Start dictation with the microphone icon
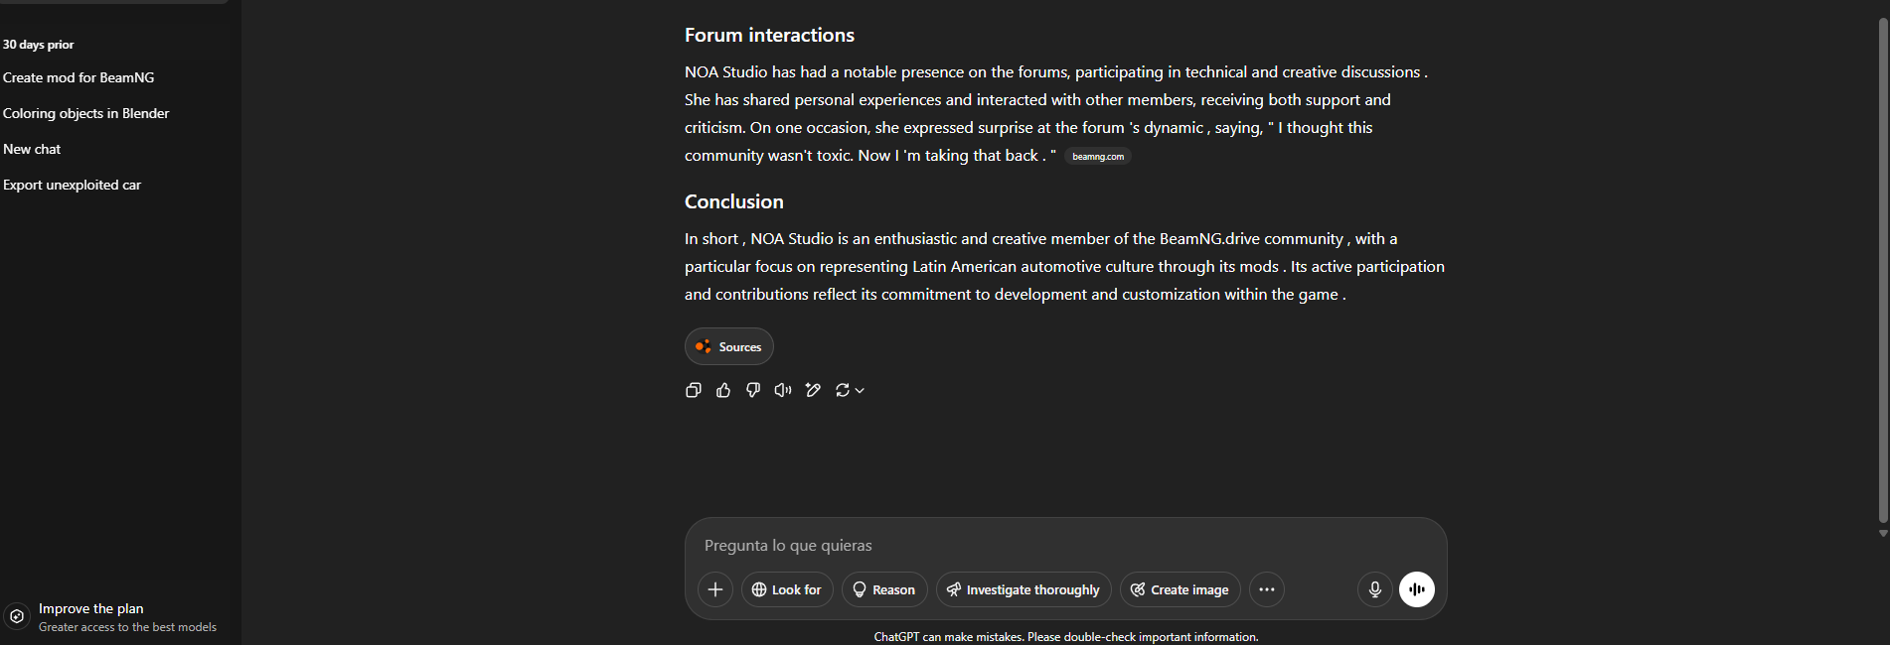1890x645 pixels. click(x=1375, y=589)
